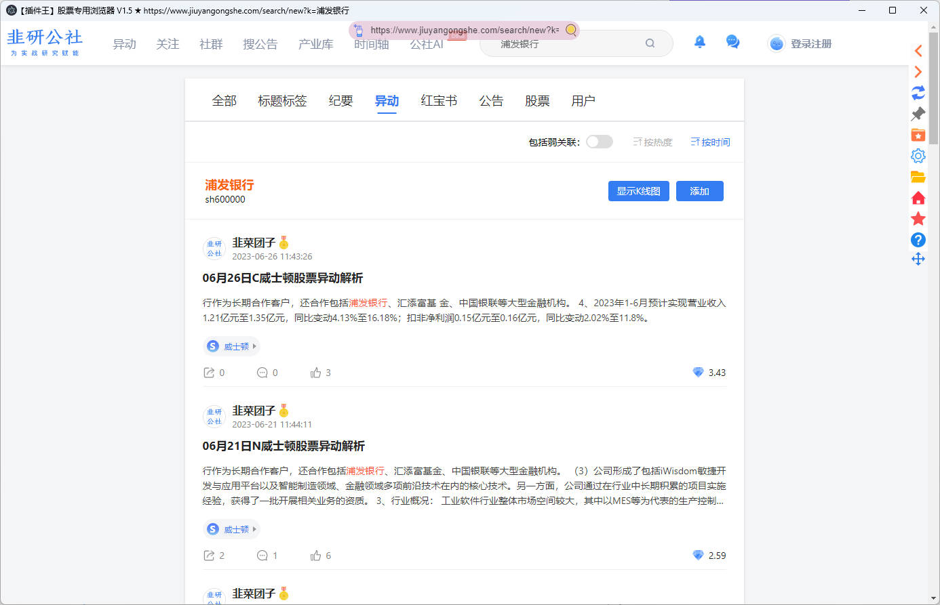Image resolution: width=940 pixels, height=605 pixels.
Task: Open notifications bell icon
Action: click(x=700, y=42)
